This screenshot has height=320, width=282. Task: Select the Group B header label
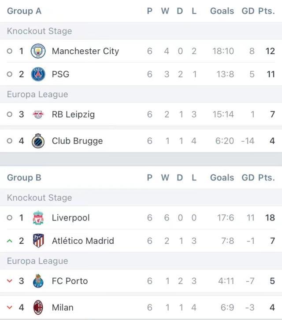click(24, 177)
